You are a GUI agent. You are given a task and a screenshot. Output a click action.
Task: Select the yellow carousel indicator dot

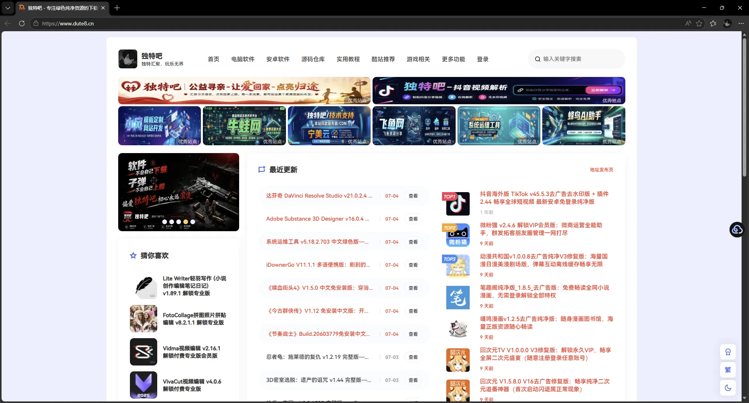[x=186, y=222]
